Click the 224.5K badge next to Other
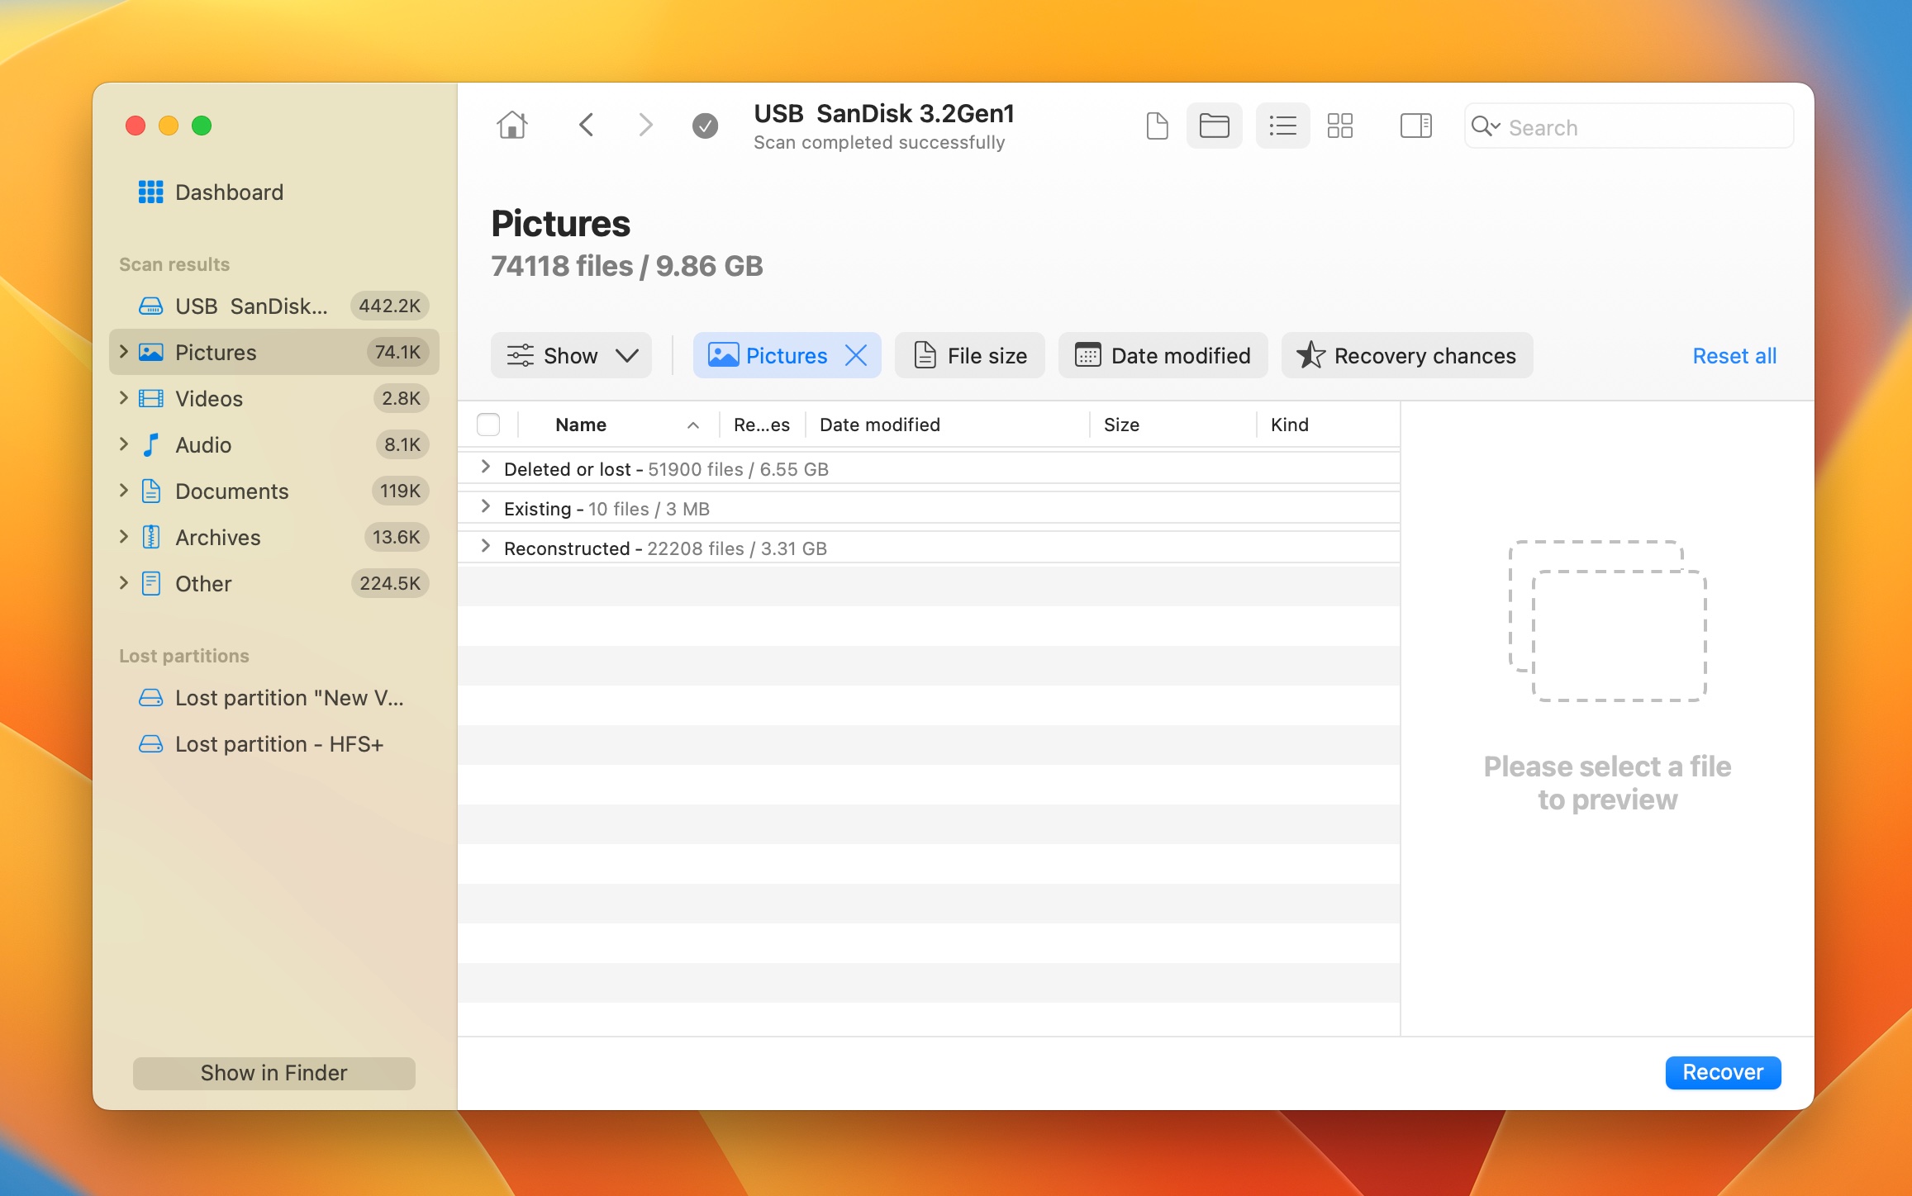The width and height of the screenshot is (1912, 1196). pos(390,584)
